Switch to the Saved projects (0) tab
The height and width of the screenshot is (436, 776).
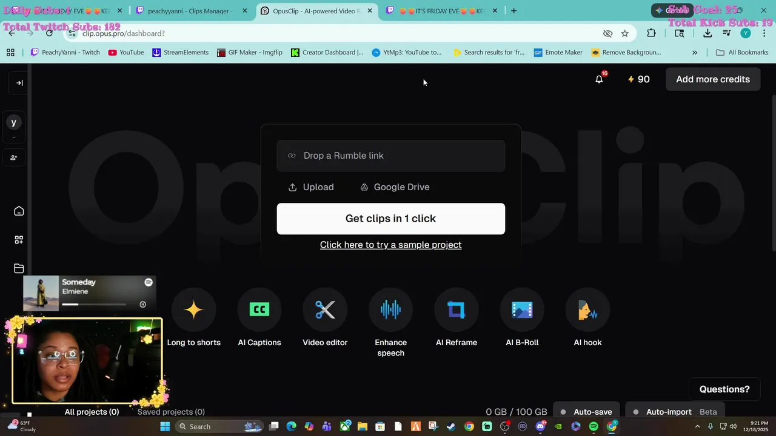point(171,412)
